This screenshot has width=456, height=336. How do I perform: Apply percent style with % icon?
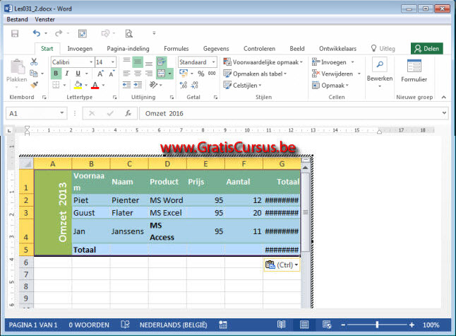pos(201,74)
